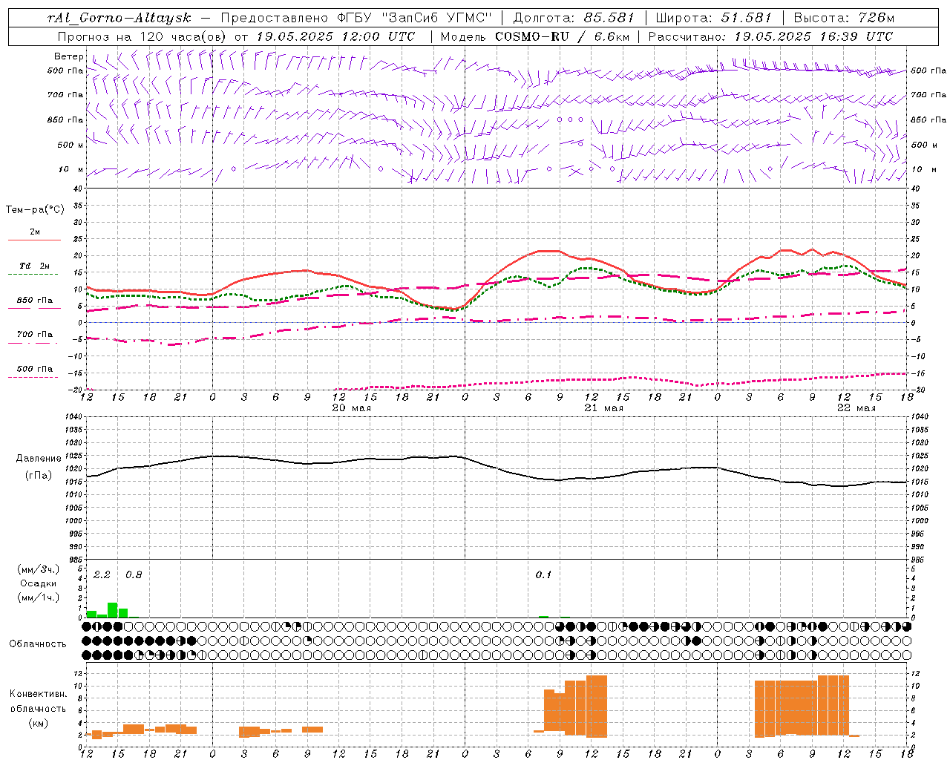Screen dimensions: 950x760
Task: Click the Облачность cloudiness label
Action: [38, 643]
